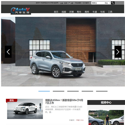Click the white 帝豪GSe news thumbnail

[24, 109]
